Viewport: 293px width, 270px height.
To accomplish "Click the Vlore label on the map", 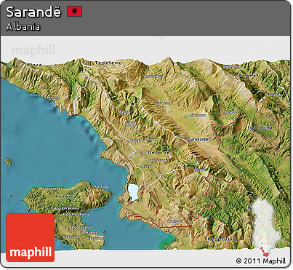I will (x=34, y=65).
